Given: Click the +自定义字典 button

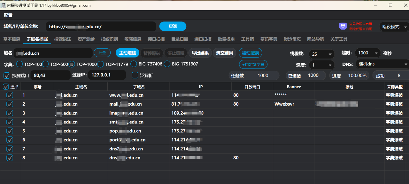Looking at the screenshot, I should (253, 64).
